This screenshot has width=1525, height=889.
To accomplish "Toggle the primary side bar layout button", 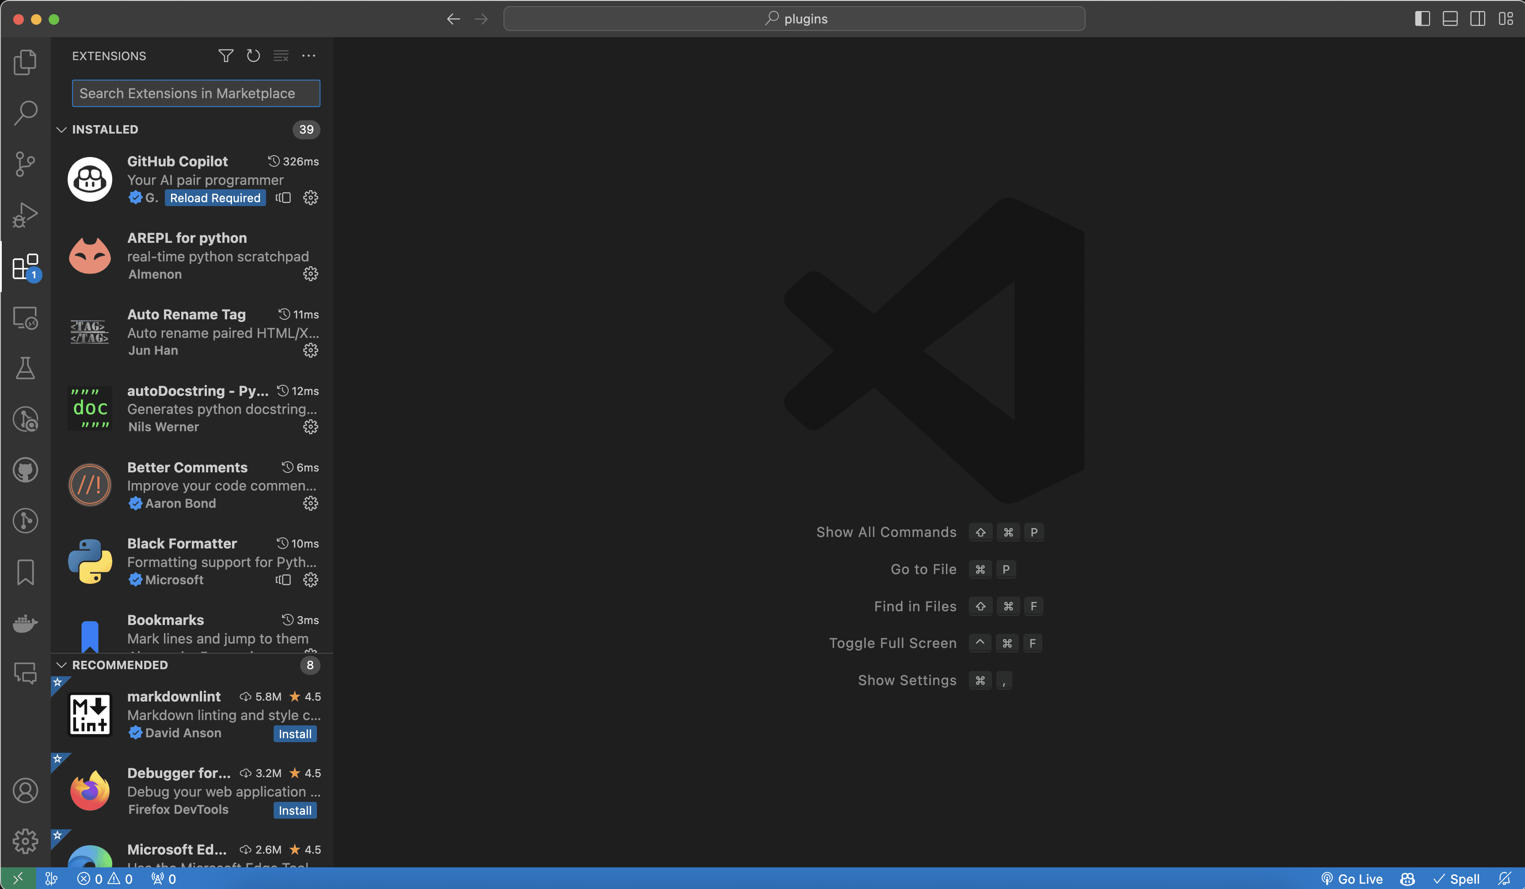I will (1422, 19).
